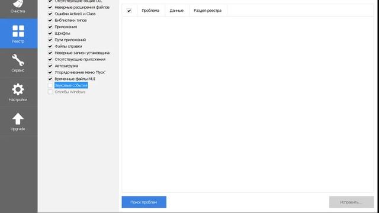This screenshot has width=379, height=213.
Task: Check the 'Службы Windows' option
Action: [x=50, y=92]
